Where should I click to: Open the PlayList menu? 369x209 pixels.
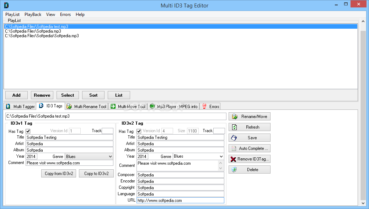click(x=12, y=15)
